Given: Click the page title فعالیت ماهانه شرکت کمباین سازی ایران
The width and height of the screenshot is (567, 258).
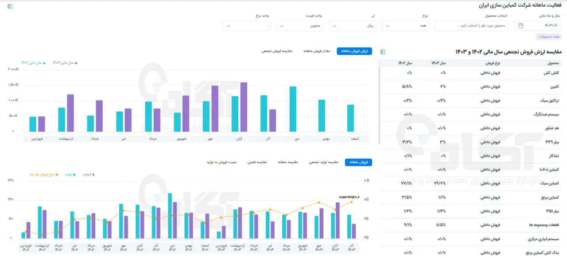Looking at the screenshot, I should point(520,5).
